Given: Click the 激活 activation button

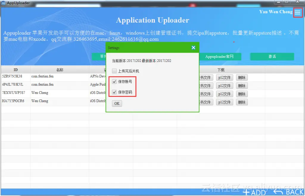Looking at the screenshot, I should pyautogui.click(x=272, y=57).
